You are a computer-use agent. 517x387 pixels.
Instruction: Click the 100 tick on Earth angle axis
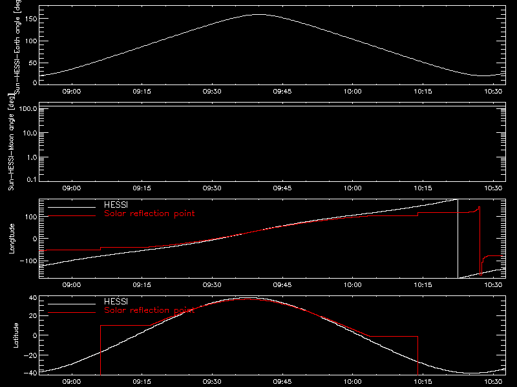[31, 41]
